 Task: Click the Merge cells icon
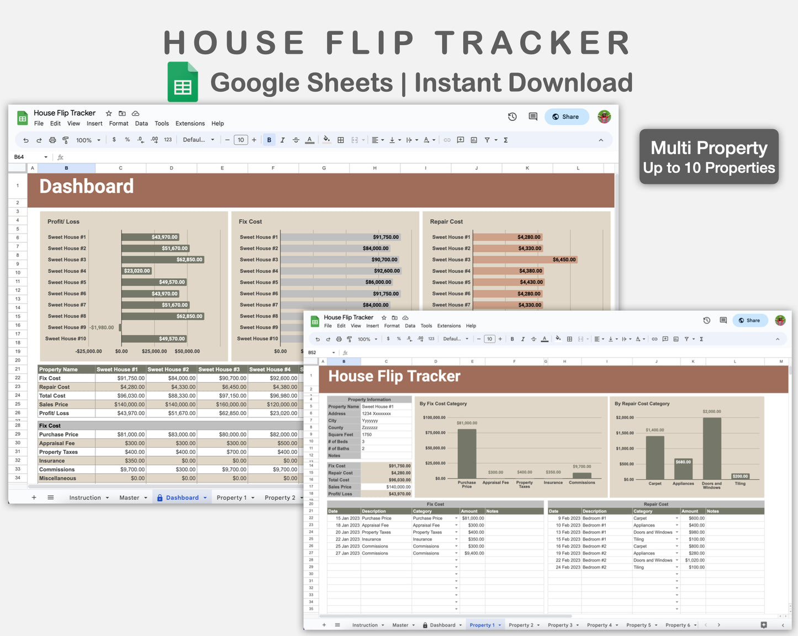point(356,140)
